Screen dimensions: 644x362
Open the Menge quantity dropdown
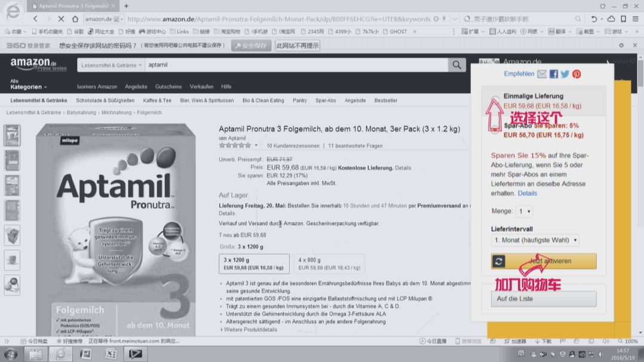pyautogui.click(x=524, y=211)
